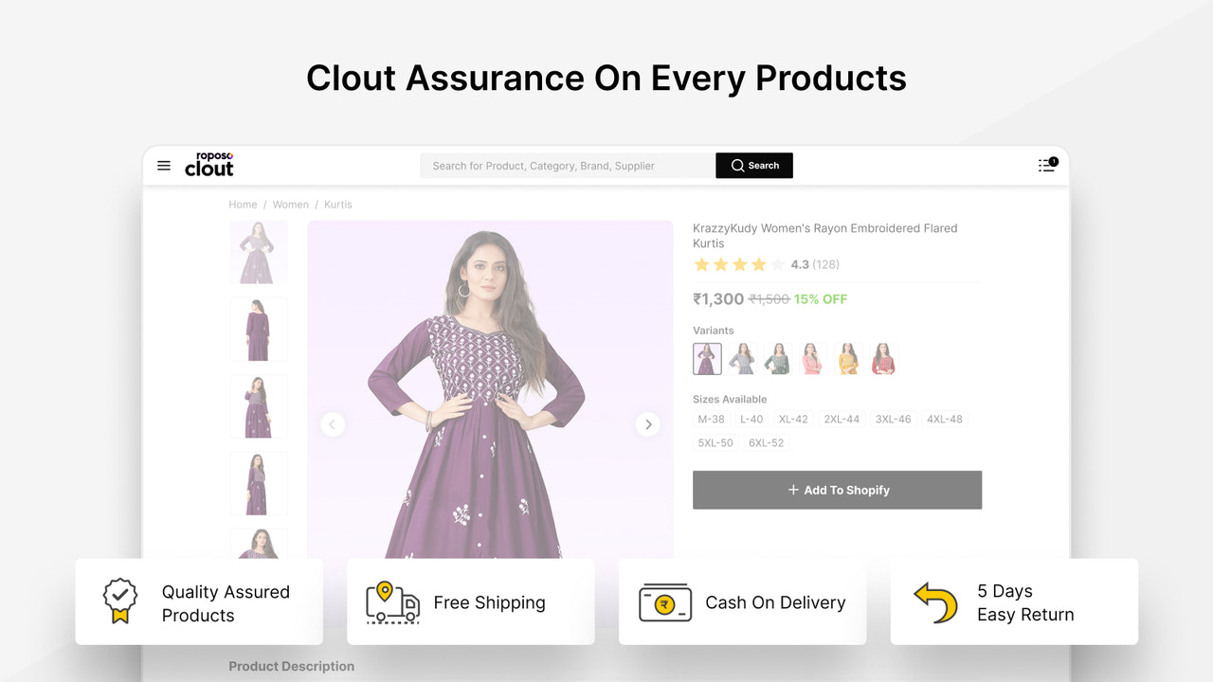Screen dimensions: 1213x682
Task: Select the second product thumbnail
Action: point(259,329)
